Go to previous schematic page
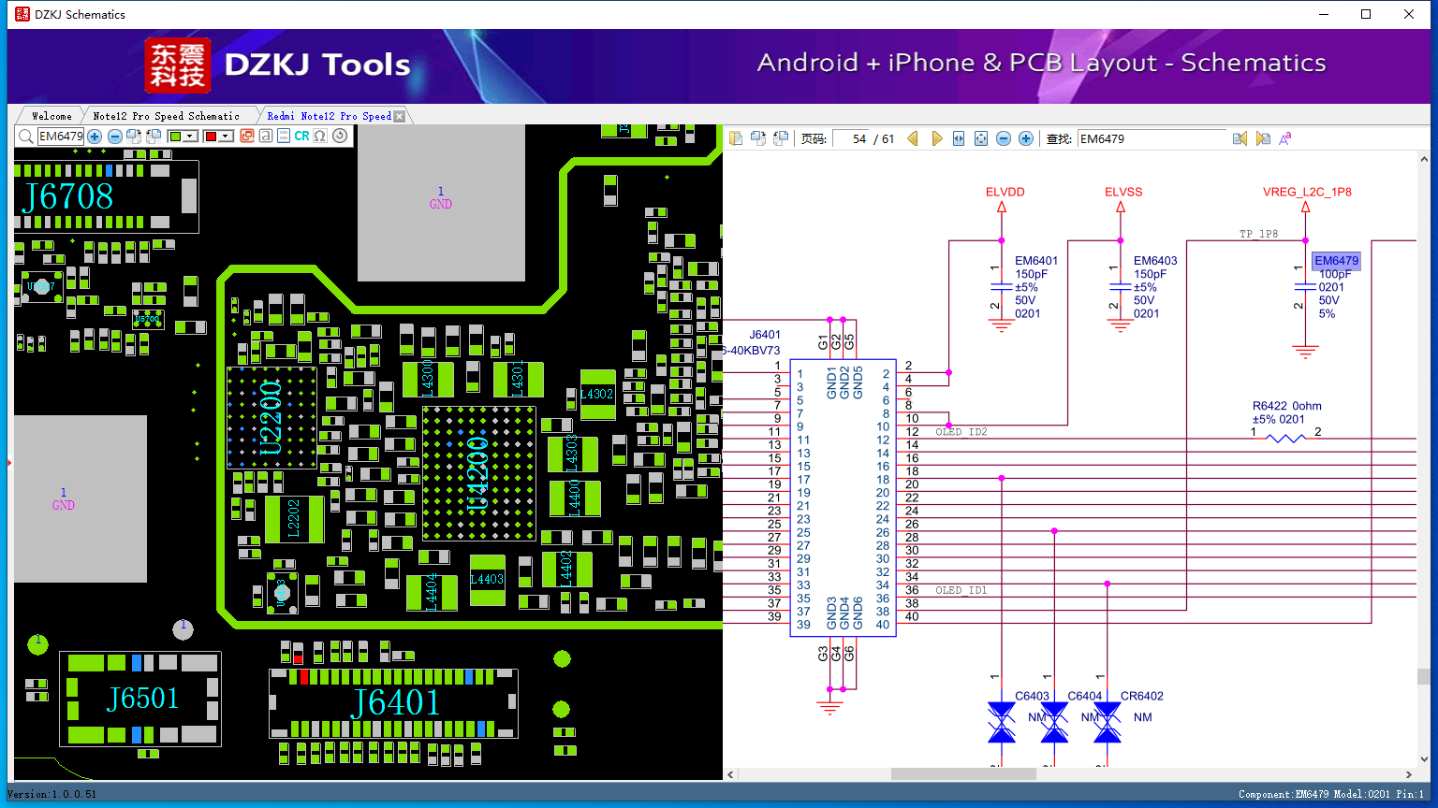The width and height of the screenshot is (1438, 808). coord(913,138)
